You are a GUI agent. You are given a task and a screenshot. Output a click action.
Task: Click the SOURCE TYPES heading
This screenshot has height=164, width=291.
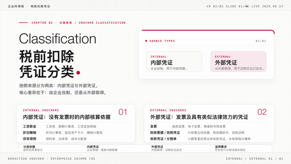pyautogui.click(x=162, y=41)
